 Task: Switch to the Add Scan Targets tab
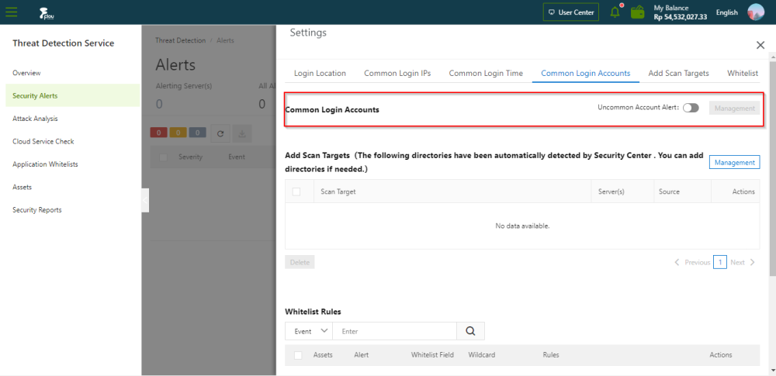coord(678,73)
